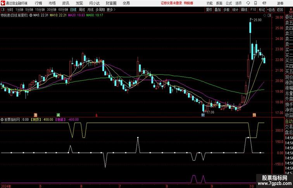Image resolution: width=293 pixels, height=188 pixels.
Task: Click the 特锐德 (日线 前复权) chart title
Action: click(x=14, y=15)
